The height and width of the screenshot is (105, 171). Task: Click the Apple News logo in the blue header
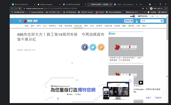point(30,21)
